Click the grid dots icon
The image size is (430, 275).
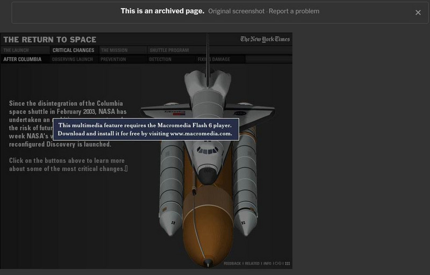click(288, 264)
